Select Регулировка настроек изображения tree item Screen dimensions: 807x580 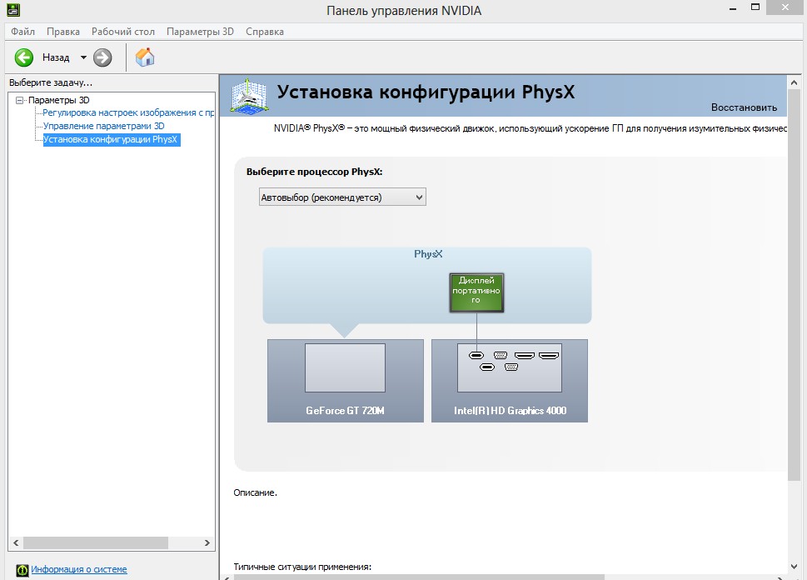(x=128, y=112)
